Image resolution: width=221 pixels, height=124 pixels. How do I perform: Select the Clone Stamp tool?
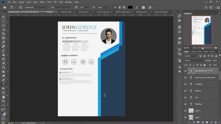tap(3, 55)
